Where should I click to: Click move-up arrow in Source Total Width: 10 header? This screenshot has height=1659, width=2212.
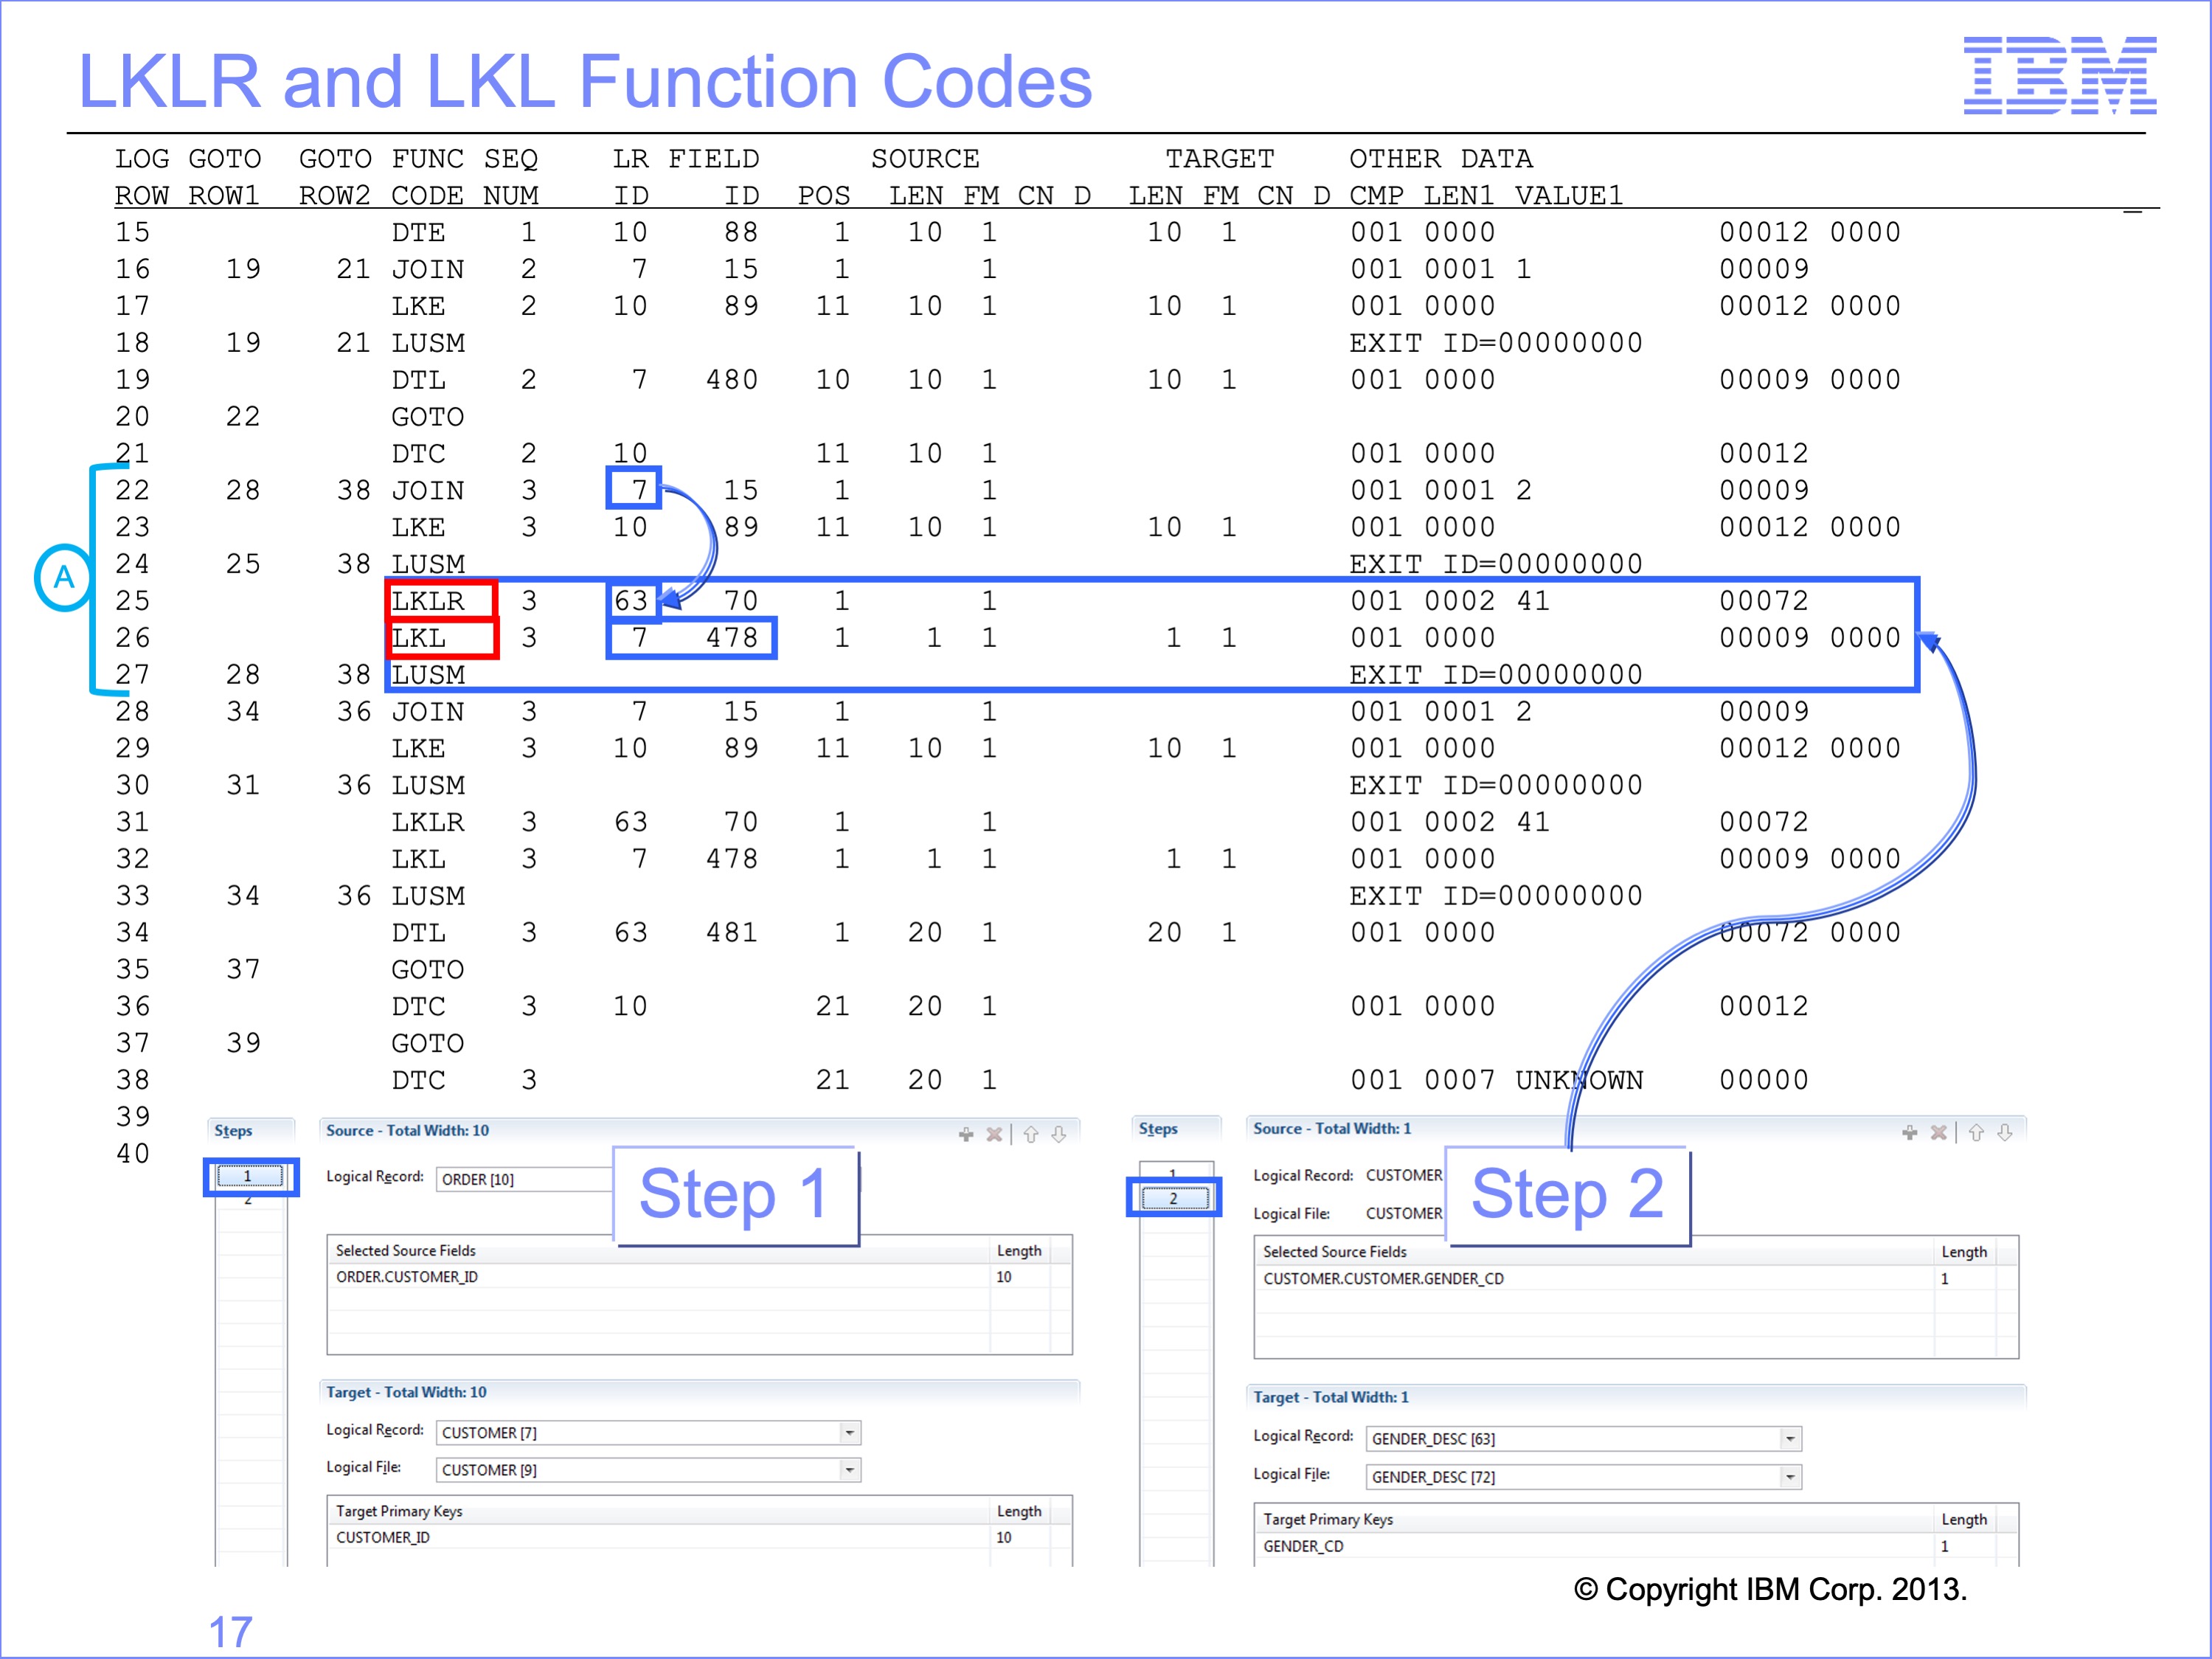(1031, 1134)
